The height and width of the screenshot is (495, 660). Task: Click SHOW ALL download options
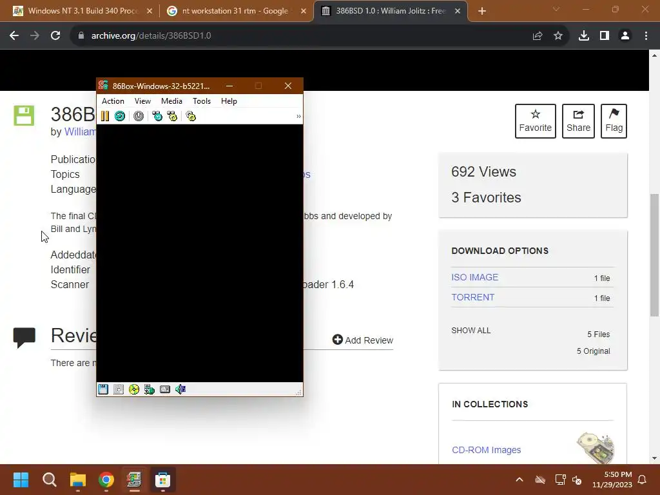pyautogui.click(x=471, y=331)
